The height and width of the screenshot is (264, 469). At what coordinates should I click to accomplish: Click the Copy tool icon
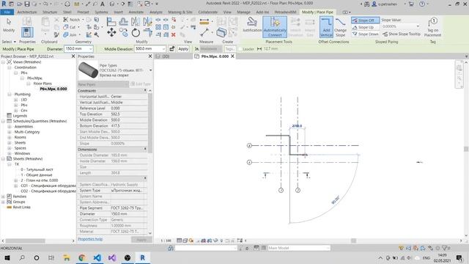124,32
